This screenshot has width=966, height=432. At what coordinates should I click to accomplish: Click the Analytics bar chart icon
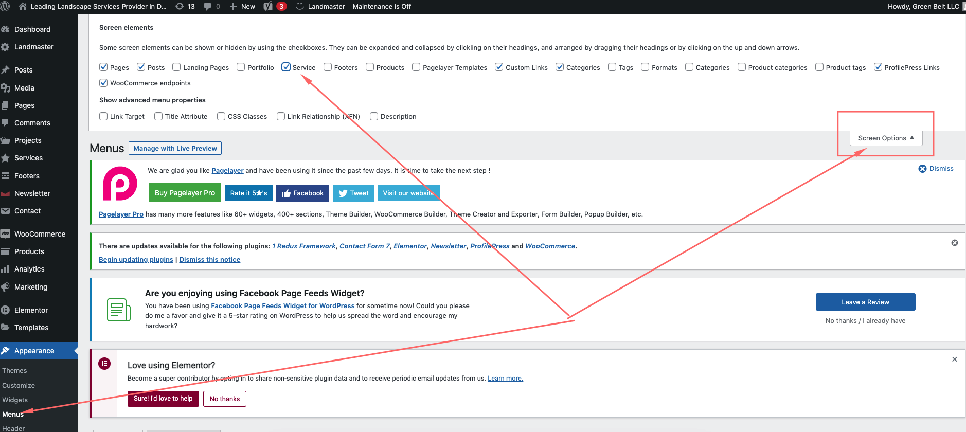(x=5, y=269)
